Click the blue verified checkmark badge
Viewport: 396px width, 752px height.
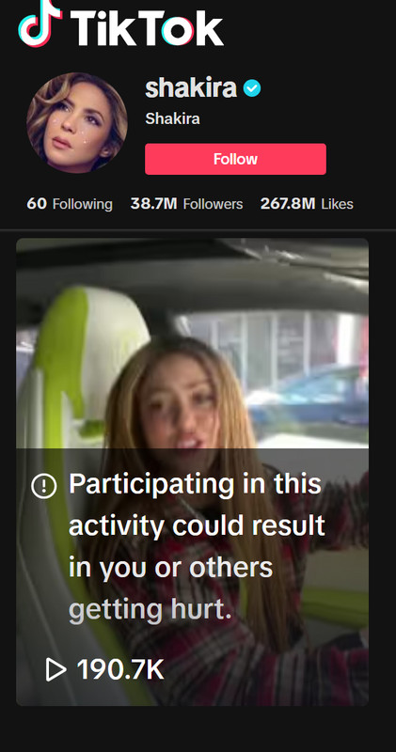(252, 88)
